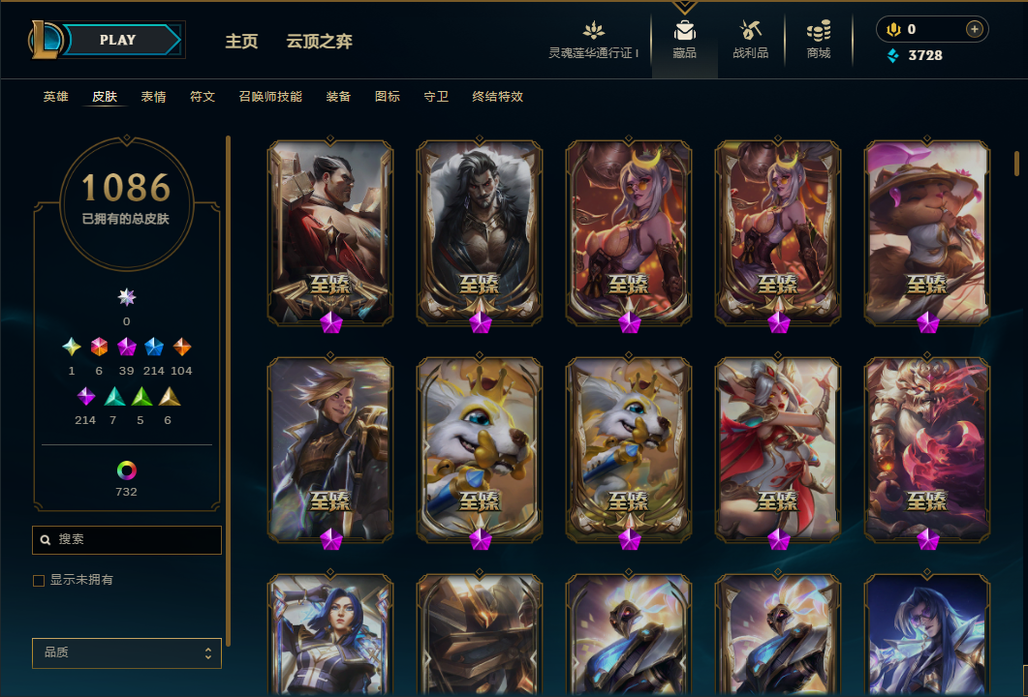The image size is (1028, 697).
Task: Open the 藏品 collection backpack icon
Action: coord(684,31)
